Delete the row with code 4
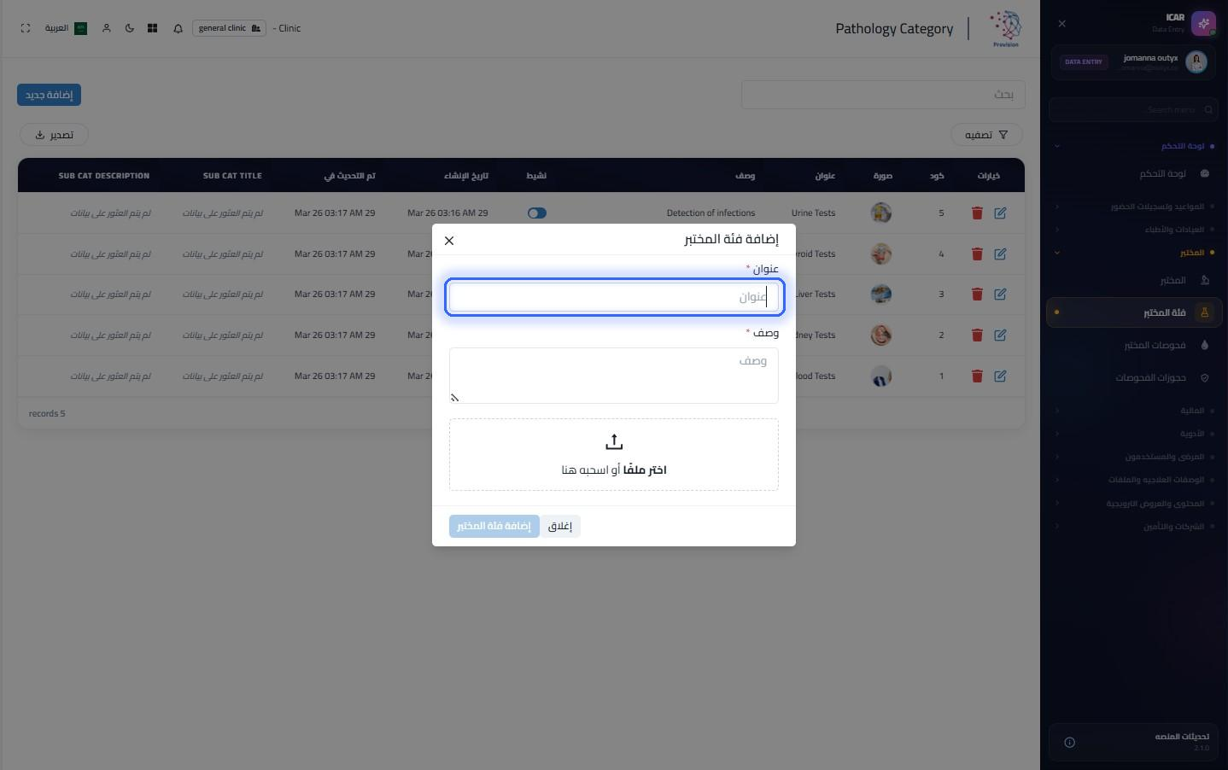The width and height of the screenshot is (1228, 770). pos(977,254)
